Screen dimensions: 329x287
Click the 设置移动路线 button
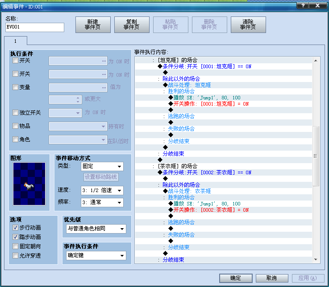(101, 177)
